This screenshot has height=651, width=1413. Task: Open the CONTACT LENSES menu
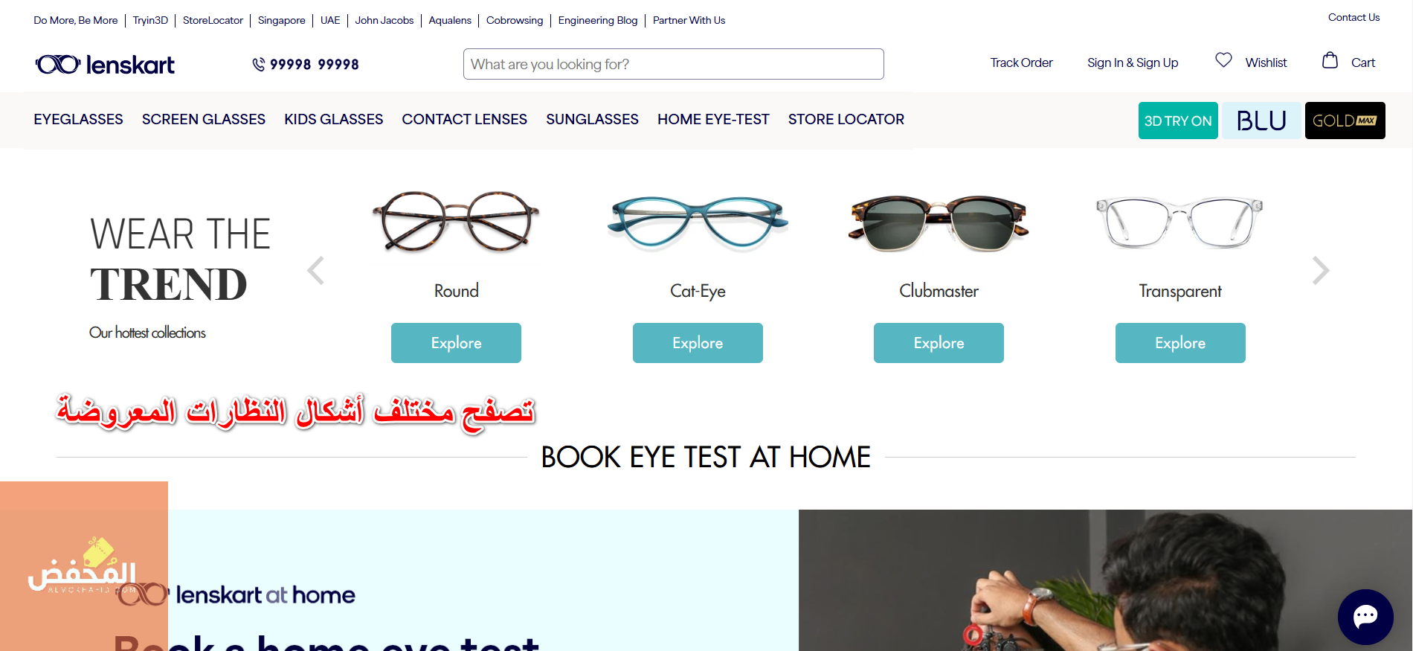click(464, 119)
